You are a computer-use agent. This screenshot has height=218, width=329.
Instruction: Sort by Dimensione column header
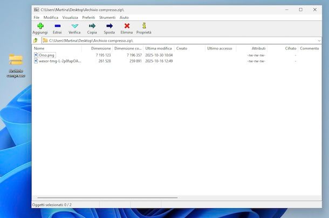(97, 48)
